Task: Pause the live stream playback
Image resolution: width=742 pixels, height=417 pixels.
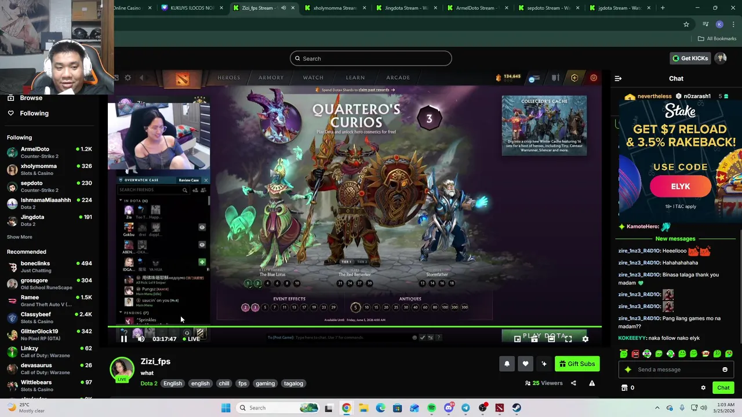Action: (x=123, y=339)
